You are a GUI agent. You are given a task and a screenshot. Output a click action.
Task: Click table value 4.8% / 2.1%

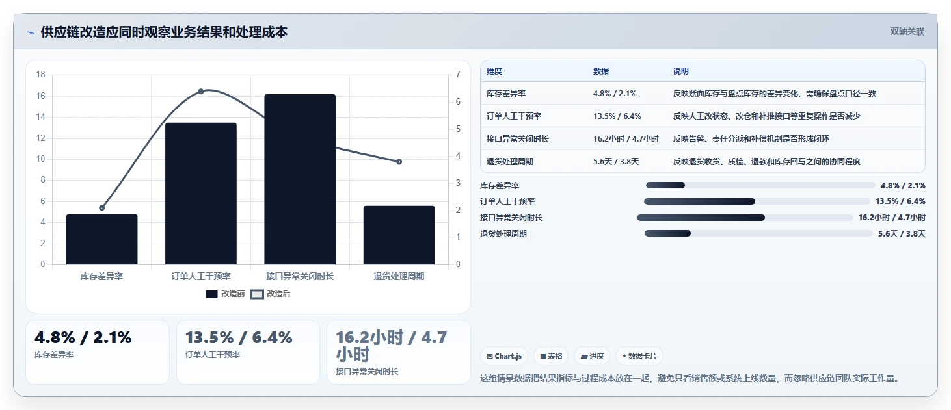615,94
